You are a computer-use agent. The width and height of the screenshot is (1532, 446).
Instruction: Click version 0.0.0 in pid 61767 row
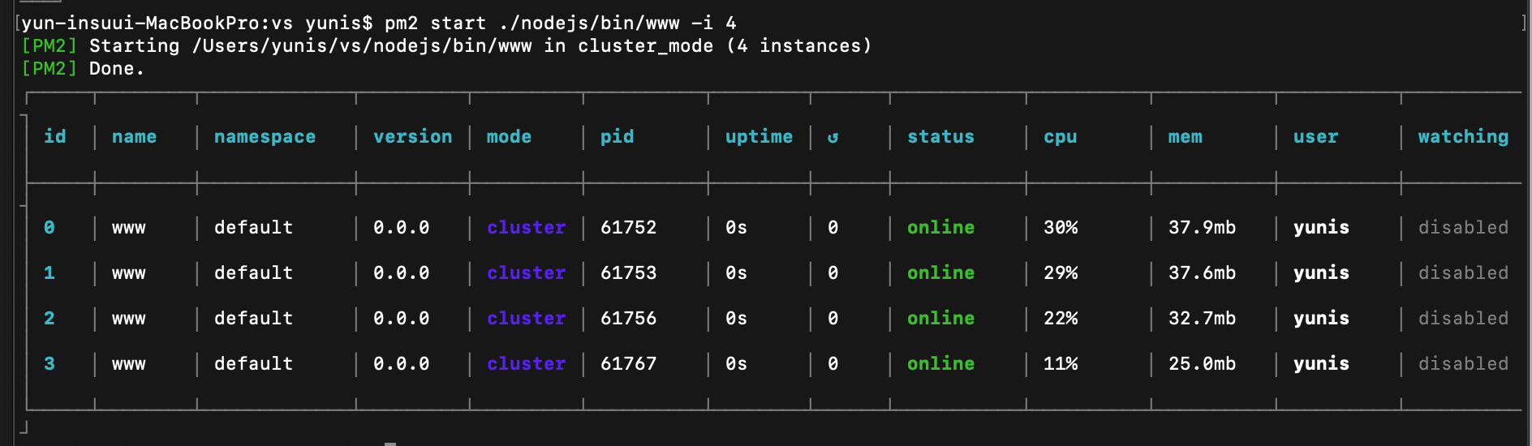point(402,363)
